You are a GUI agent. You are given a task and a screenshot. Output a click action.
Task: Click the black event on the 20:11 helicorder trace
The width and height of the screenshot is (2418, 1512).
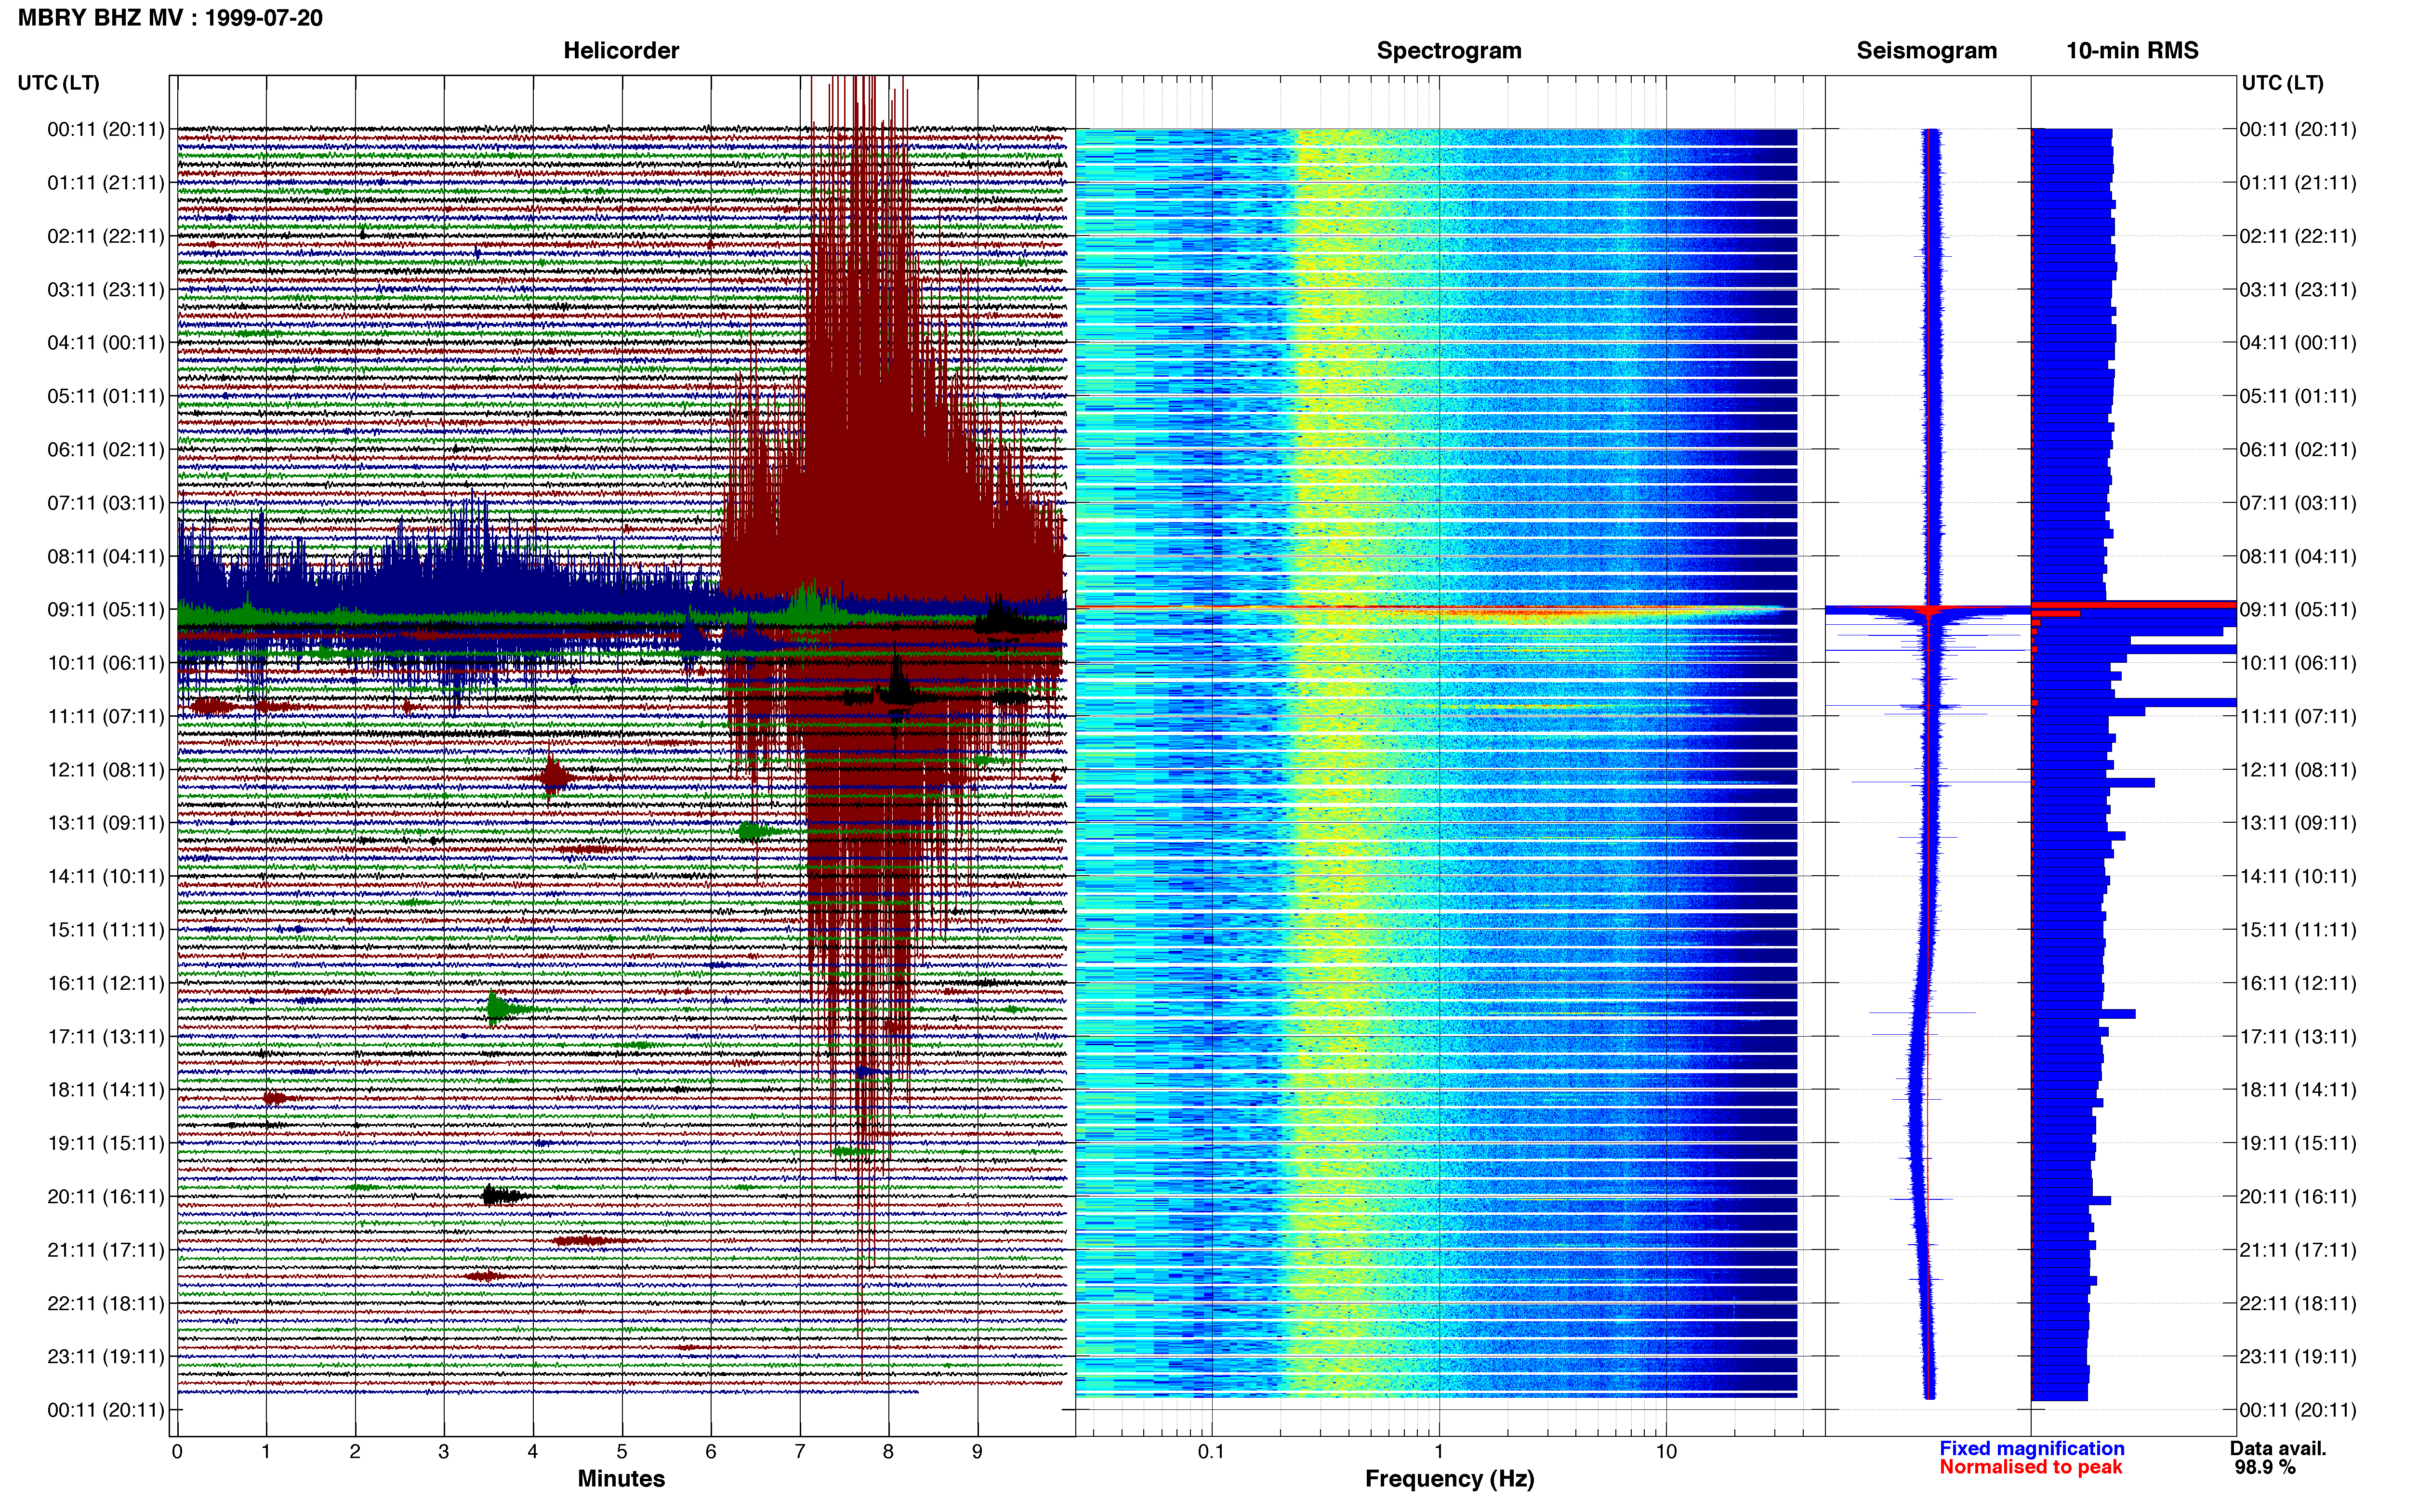502,1195
